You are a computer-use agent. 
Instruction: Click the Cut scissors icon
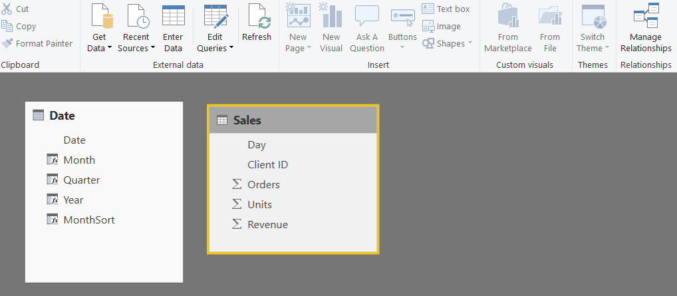click(x=7, y=9)
